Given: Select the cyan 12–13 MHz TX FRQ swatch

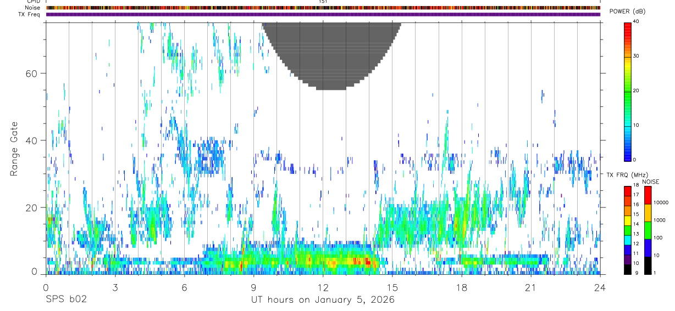Looking at the screenshot, I should tap(627, 240).
